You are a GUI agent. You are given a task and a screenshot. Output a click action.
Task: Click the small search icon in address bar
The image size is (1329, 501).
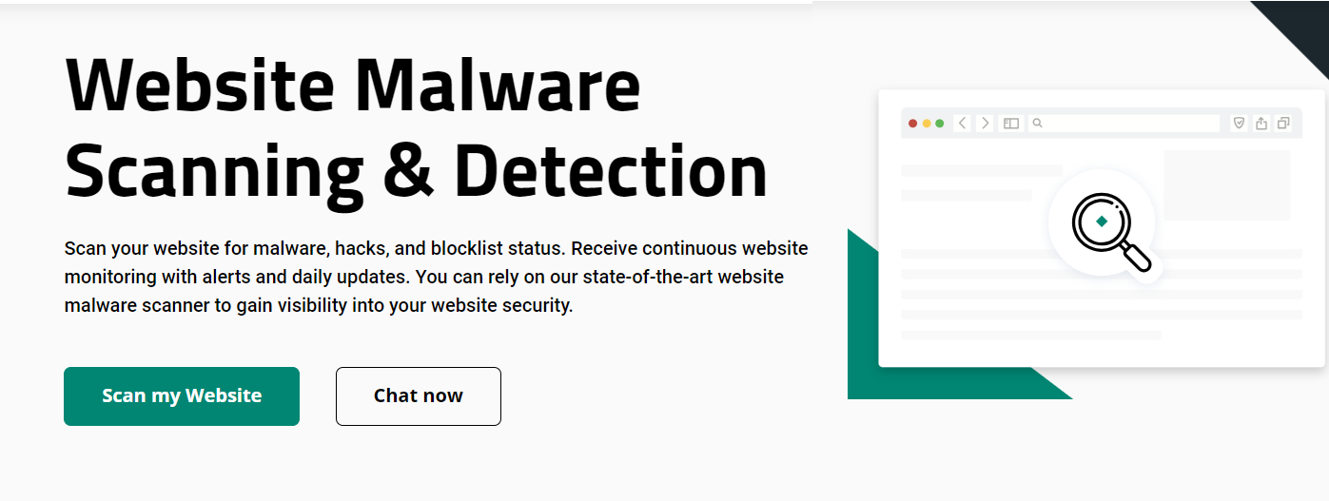click(x=1038, y=124)
